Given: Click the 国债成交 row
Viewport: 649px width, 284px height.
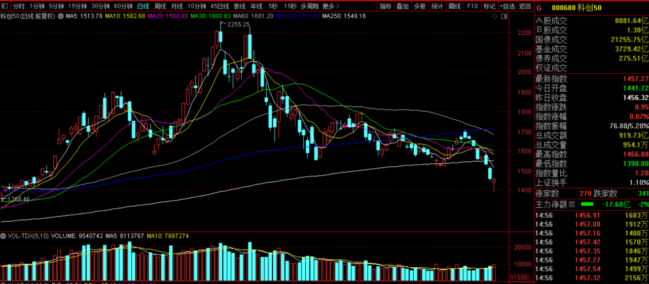Looking at the screenshot, I should 592,40.
